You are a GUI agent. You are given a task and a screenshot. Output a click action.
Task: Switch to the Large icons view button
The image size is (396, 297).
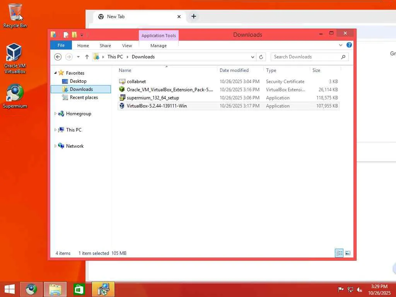348,253
